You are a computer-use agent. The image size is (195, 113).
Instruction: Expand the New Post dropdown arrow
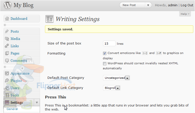pyautogui.click(x=148, y=5)
